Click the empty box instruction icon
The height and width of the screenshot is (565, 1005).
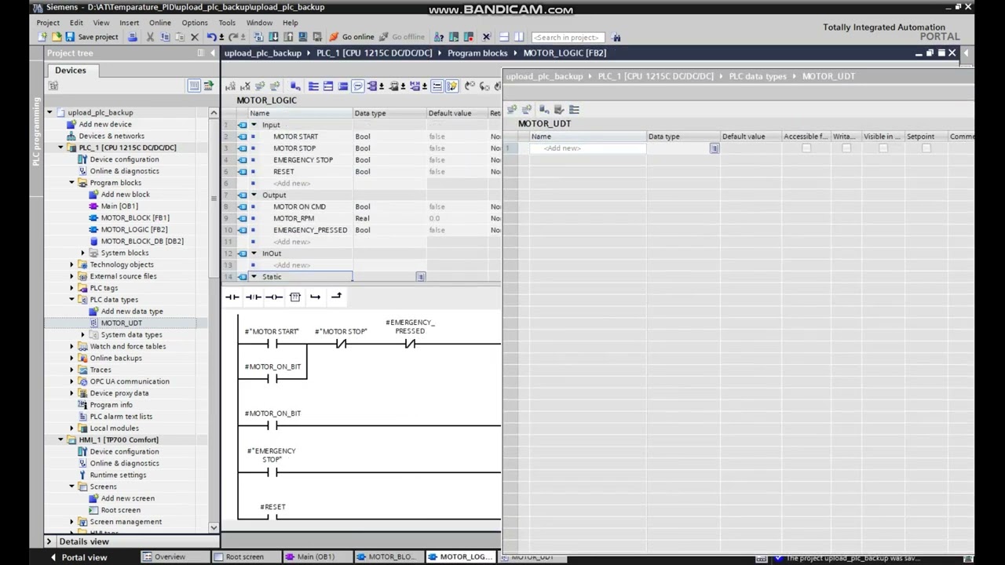point(295,297)
